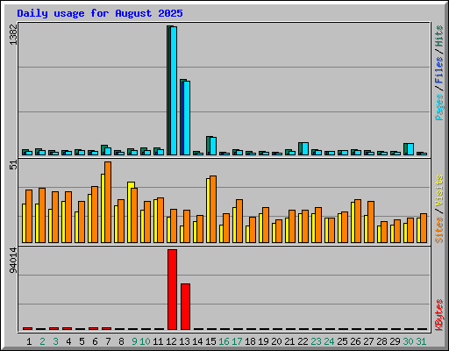Click the orange visits bar for day 7
Viewport: 449px width, 351px height.
point(108,202)
